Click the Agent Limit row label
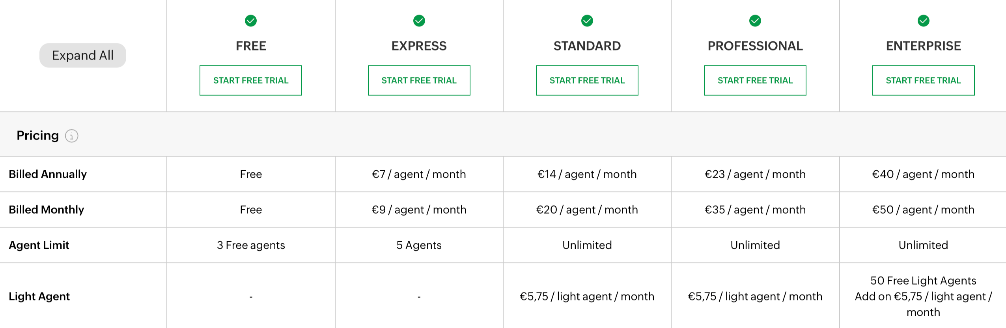This screenshot has height=328, width=1006. [39, 245]
